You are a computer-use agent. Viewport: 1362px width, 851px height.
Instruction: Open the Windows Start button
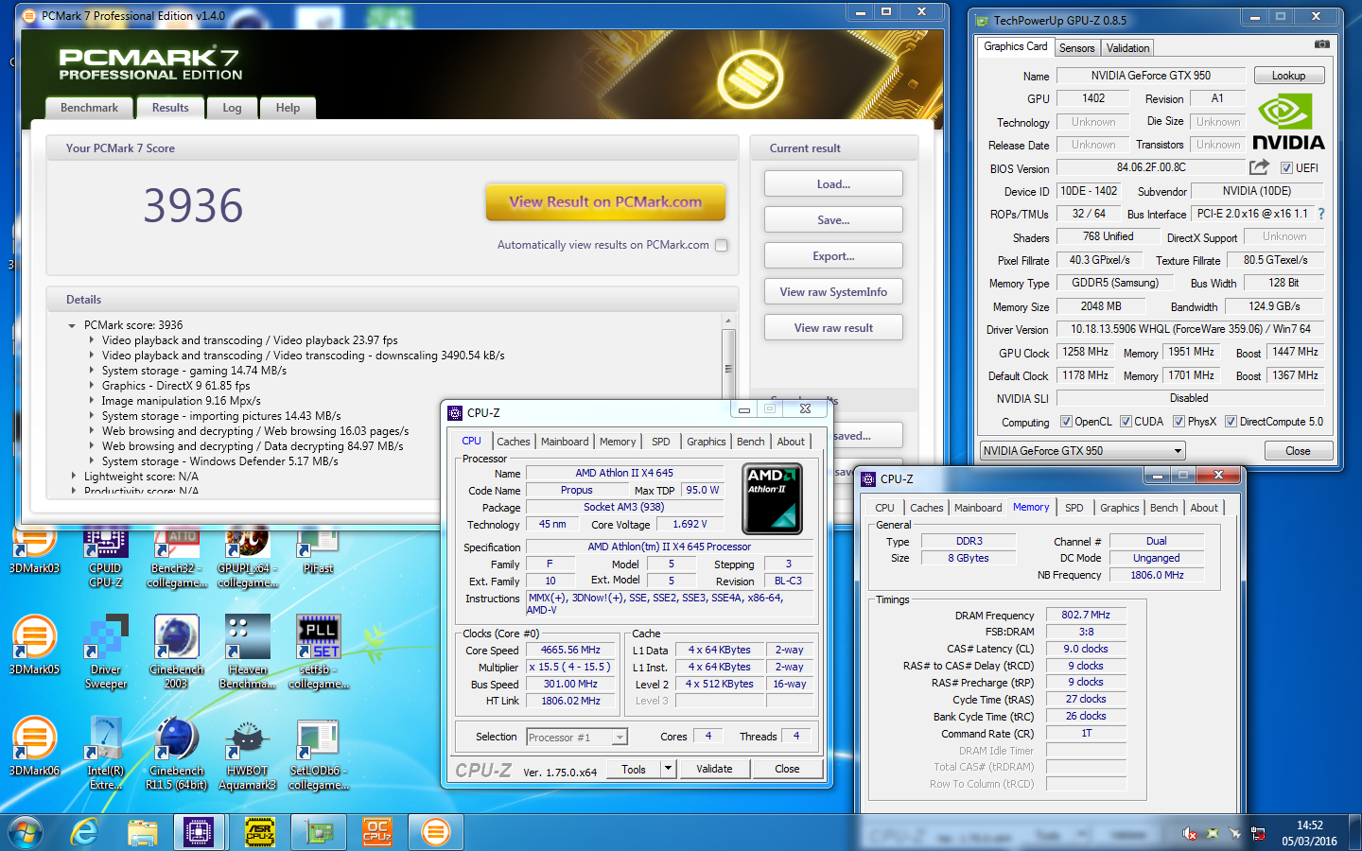tap(26, 833)
